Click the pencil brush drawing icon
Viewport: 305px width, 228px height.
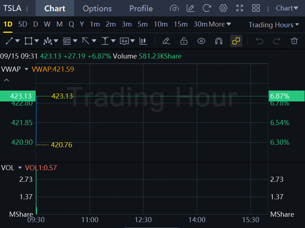(x=166, y=41)
